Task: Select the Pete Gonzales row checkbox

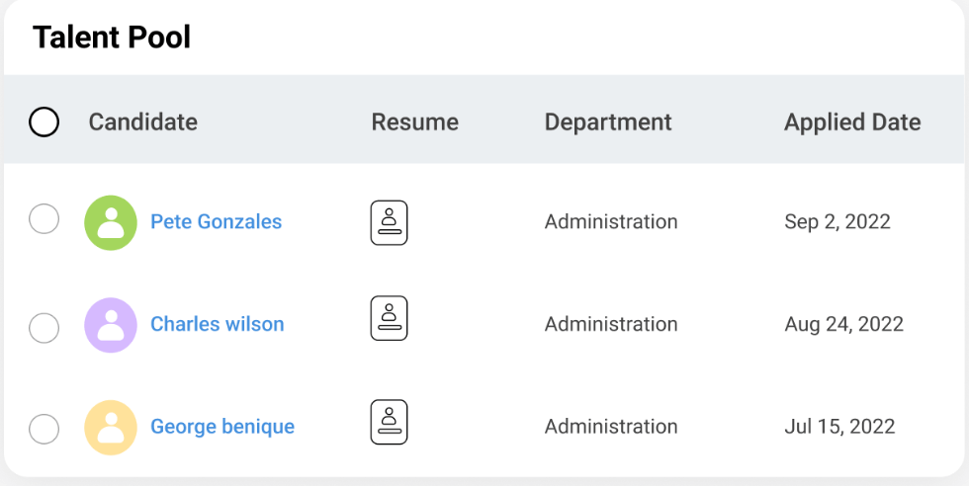Action: point(44,219)
